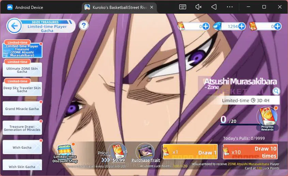Click the Android Device home logo

10,8
